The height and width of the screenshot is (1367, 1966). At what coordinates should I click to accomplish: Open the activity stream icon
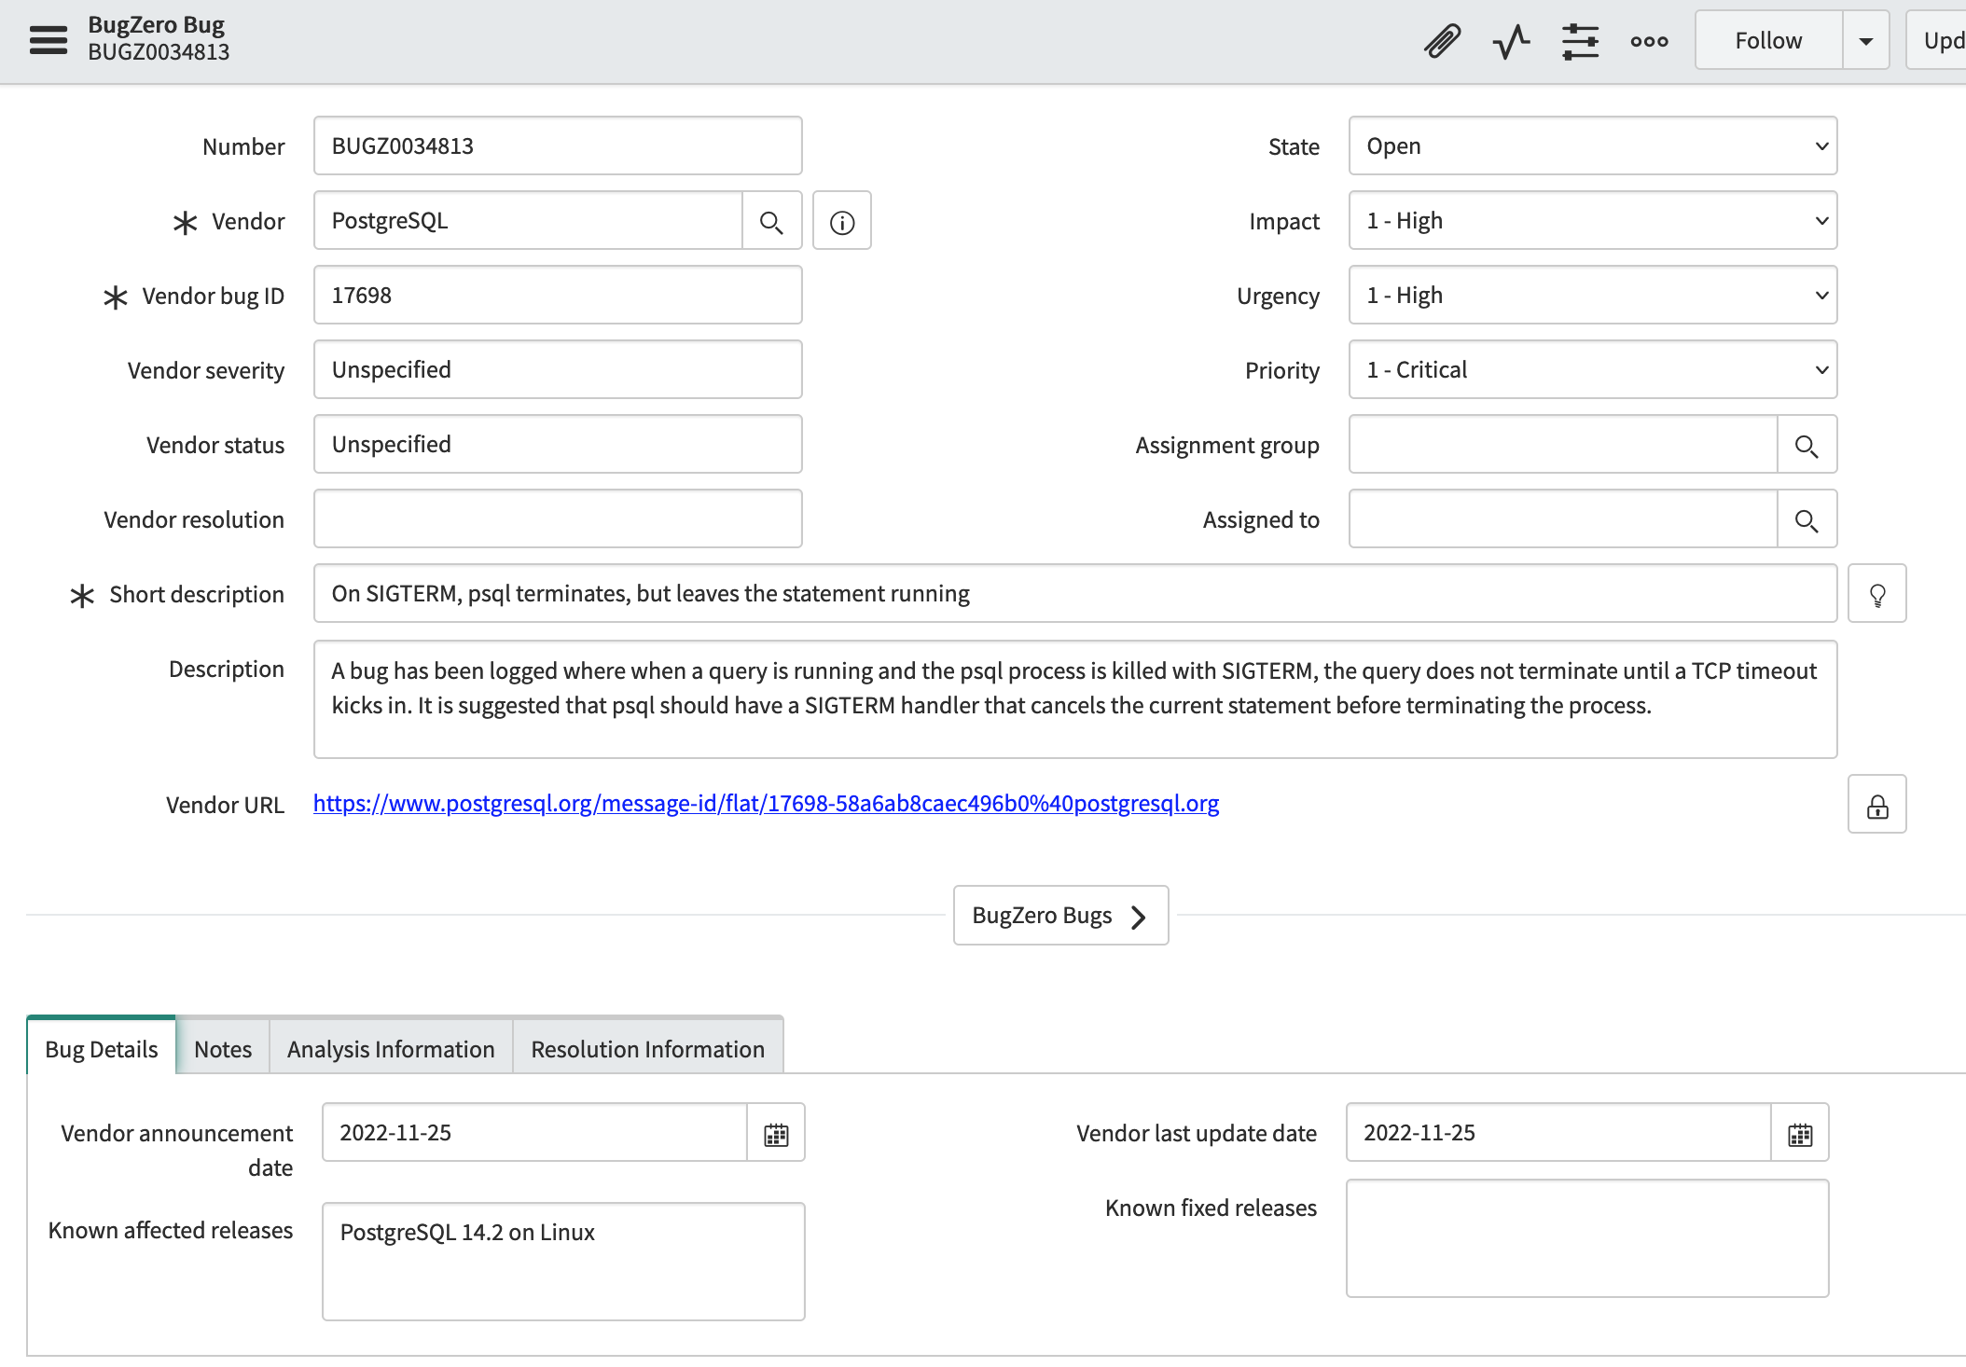(x=1511, y=41)
